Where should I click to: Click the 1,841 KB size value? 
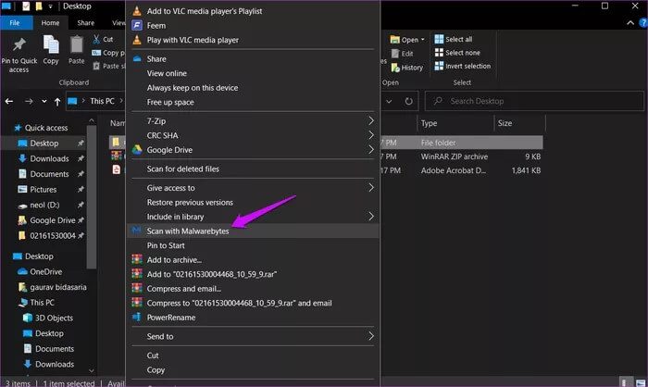526,170
